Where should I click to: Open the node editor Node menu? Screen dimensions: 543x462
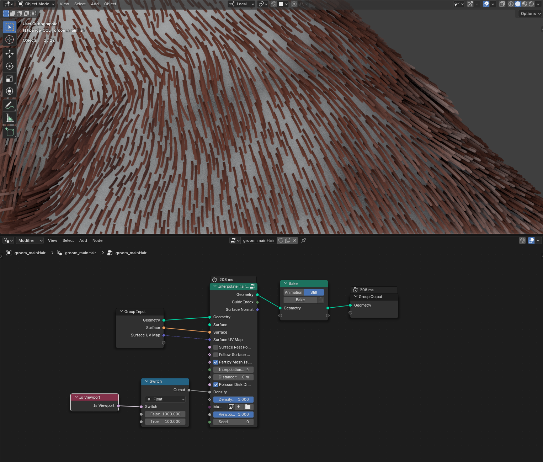(97, 240)
